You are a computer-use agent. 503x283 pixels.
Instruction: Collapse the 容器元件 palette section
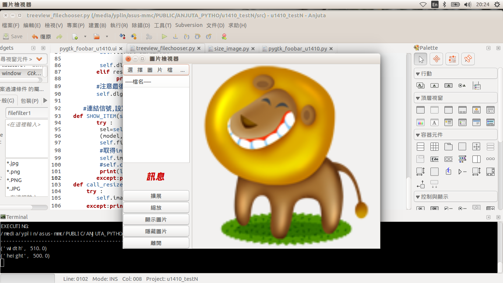455,135
